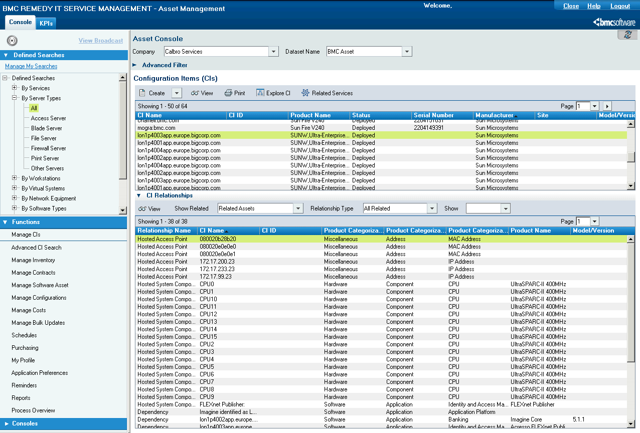Open the Show dropdown in CI Relationships
This screenshot has width=640, height=433.
tap(506, 208)
